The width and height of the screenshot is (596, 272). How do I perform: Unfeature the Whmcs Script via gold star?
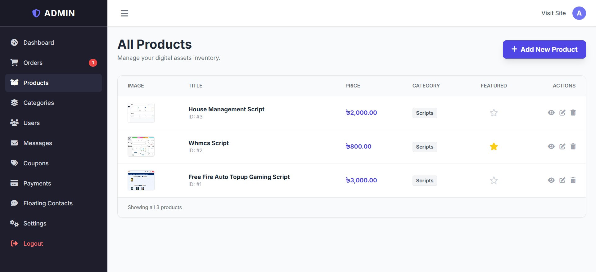[494, 146]
